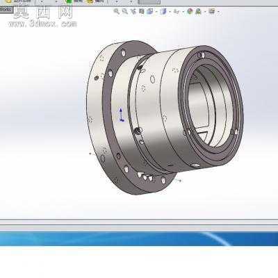Select the inner bore of the cylindrical part
The width and height of the screenshot is (278, 278).
coord(211,106)
